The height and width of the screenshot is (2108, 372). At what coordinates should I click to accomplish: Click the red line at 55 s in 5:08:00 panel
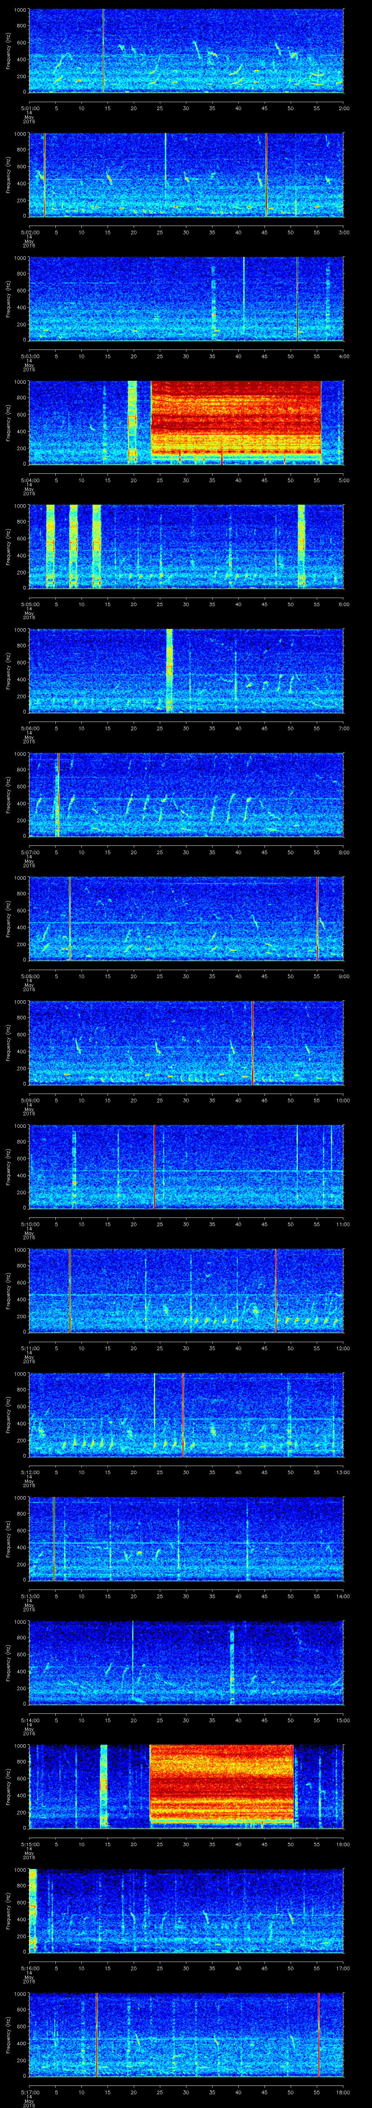point(317,918)
